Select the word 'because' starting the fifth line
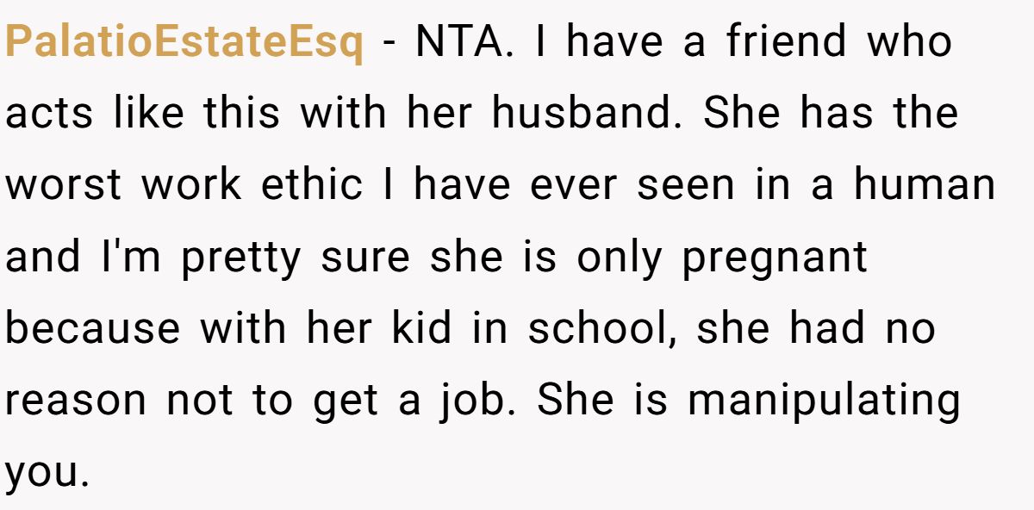This screenshot has width=1034, height=510. pyautogui.click(x=93, y=330)
